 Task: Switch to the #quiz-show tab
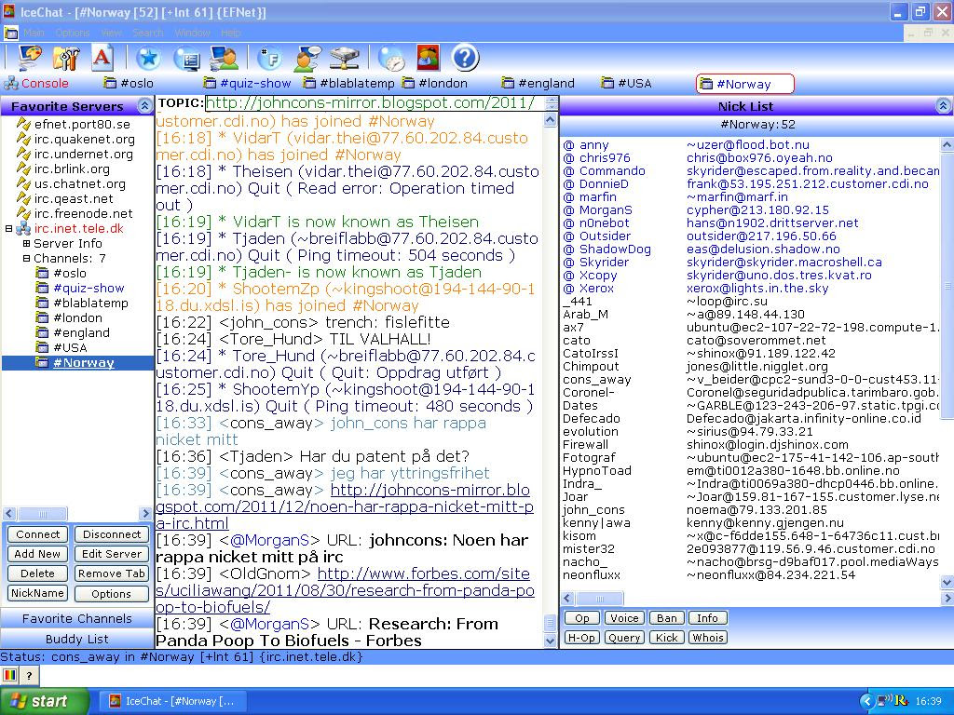(248, 83)
